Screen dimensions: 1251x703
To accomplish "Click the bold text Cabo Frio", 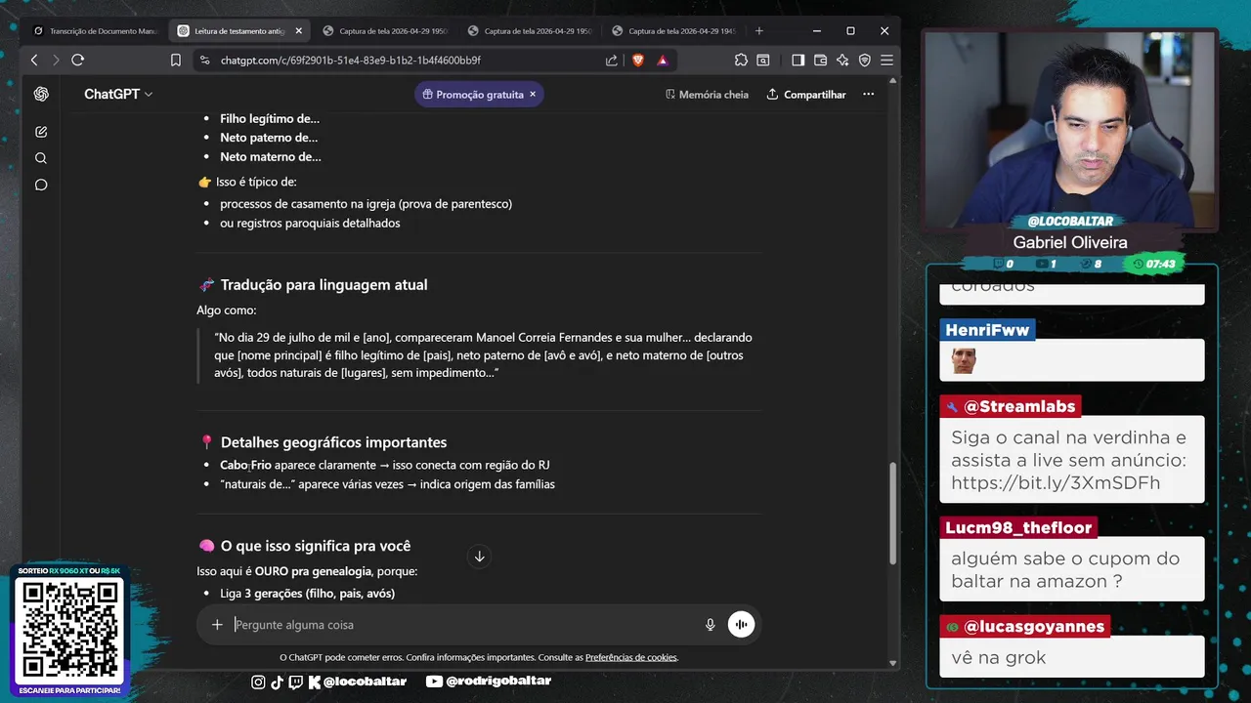I will click(245, 465).
